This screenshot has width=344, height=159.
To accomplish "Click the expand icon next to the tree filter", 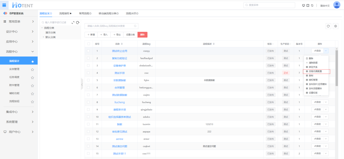I will pos(73,22).
